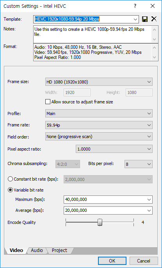
Task: Click the Encode Quality value 4
Action: pyautogui.click(x=143, y=222)
